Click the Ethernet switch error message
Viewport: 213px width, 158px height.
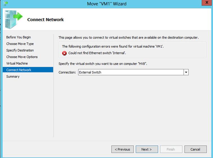(x=97, y=53)
